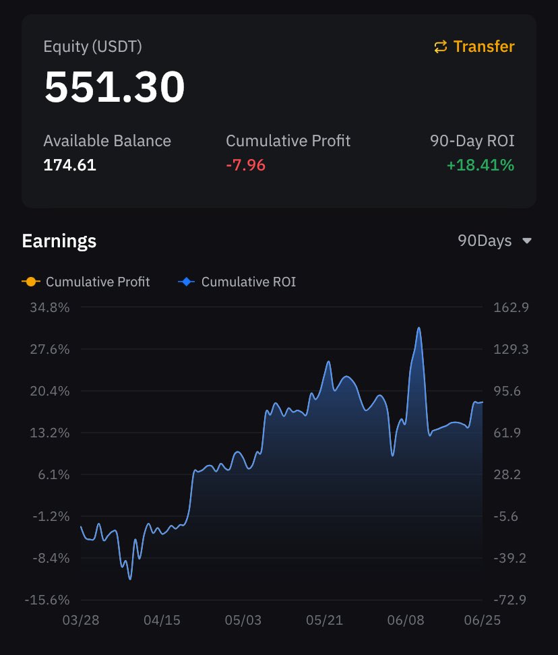Click the 34.8% left axis label
The height and width of the screenshot is (655, 558).
(50, 307)
